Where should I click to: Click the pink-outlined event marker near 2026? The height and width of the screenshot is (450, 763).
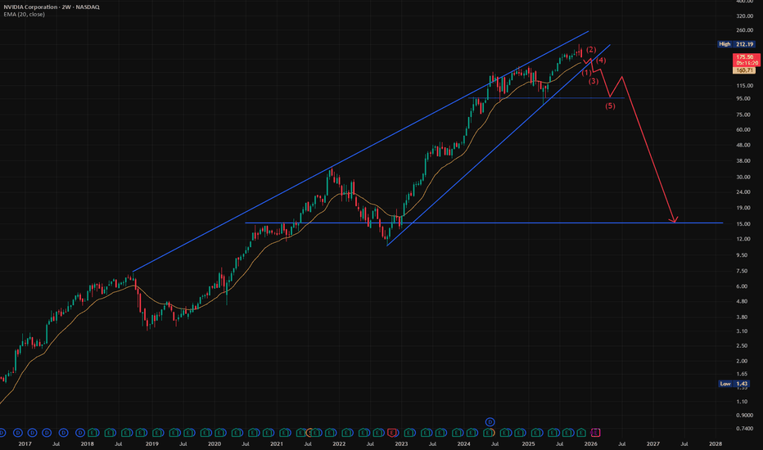tap(595, 430)
